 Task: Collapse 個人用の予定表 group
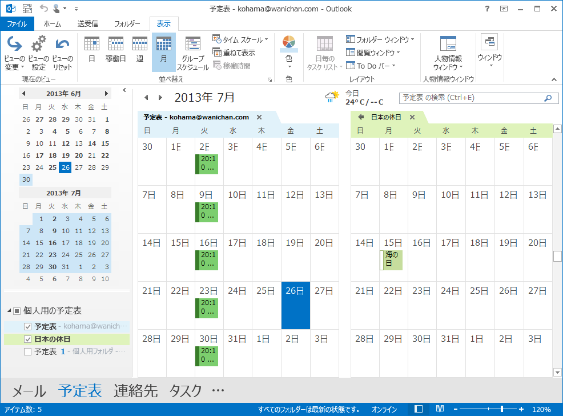click(x=9, y=311)
